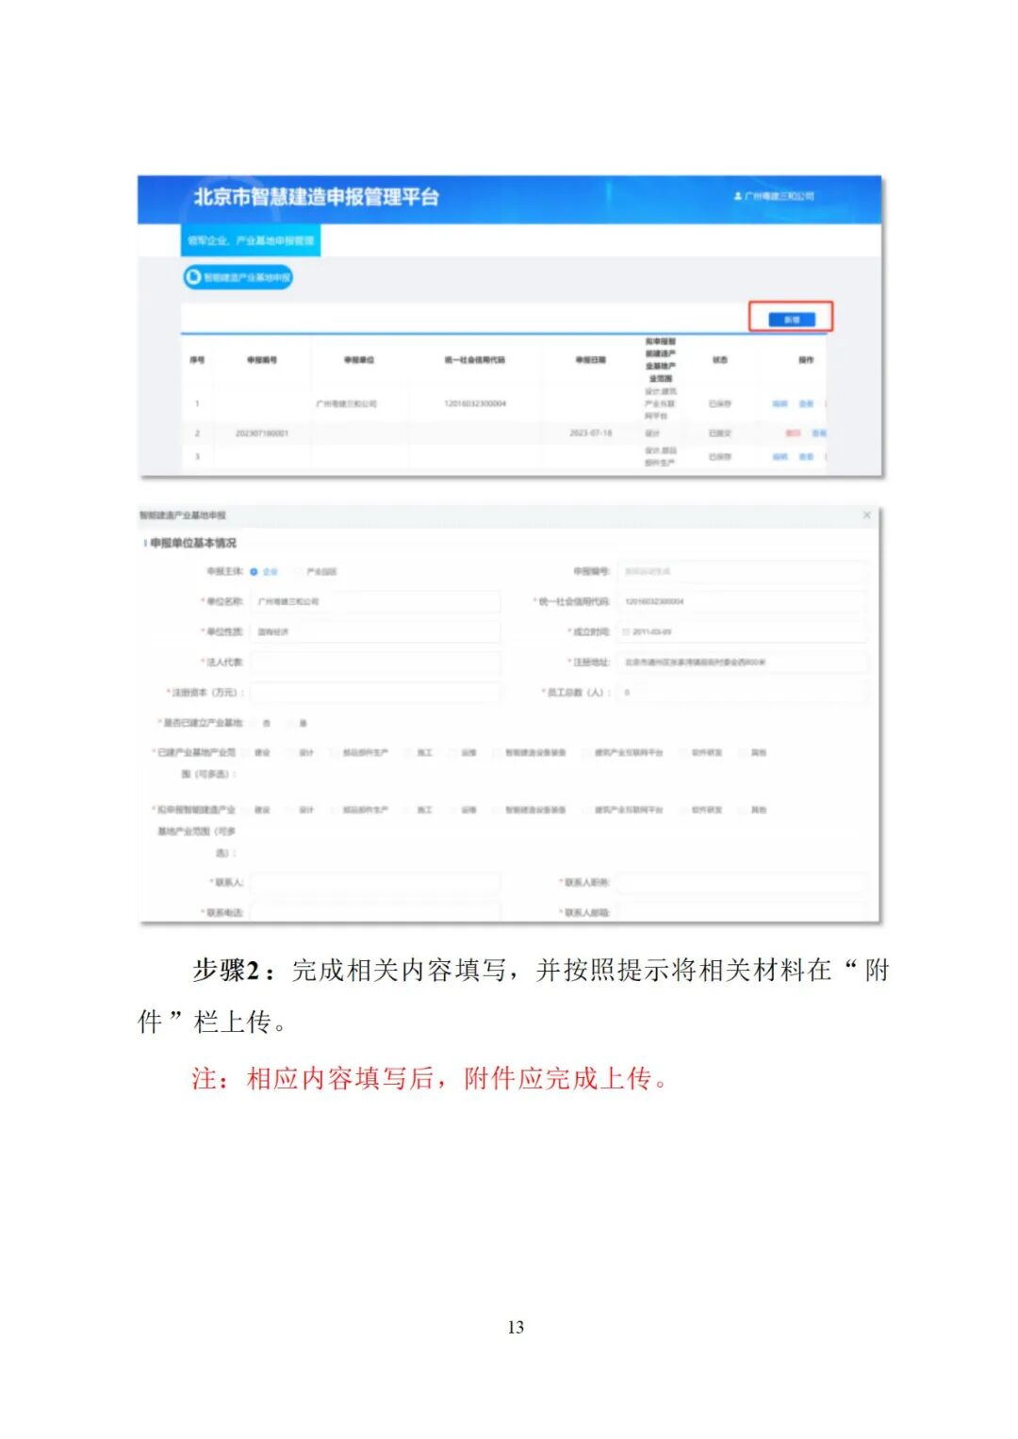Switch to the 领军企业、产业基地申报管理 tab
Screen dimensions: 1018x1439
(x=251, y=240)
